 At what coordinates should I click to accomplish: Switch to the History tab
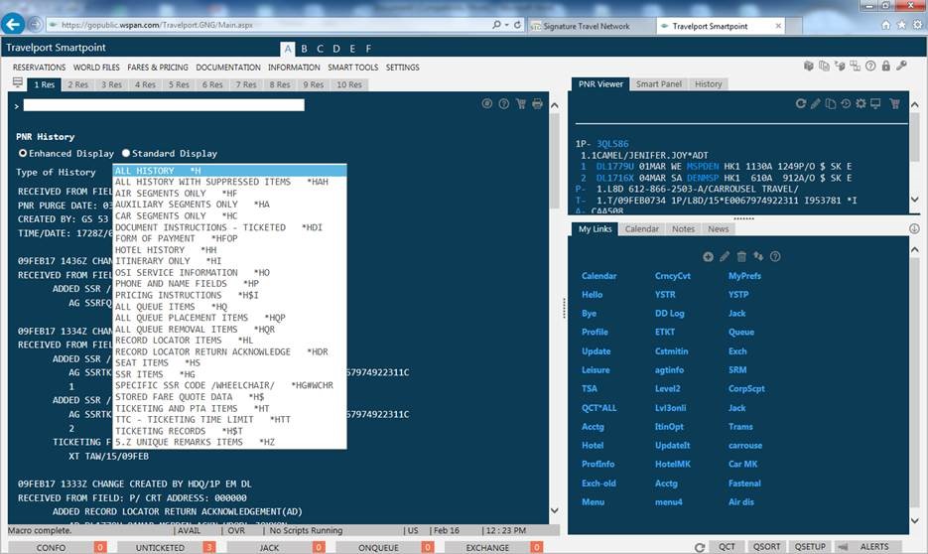709,84
